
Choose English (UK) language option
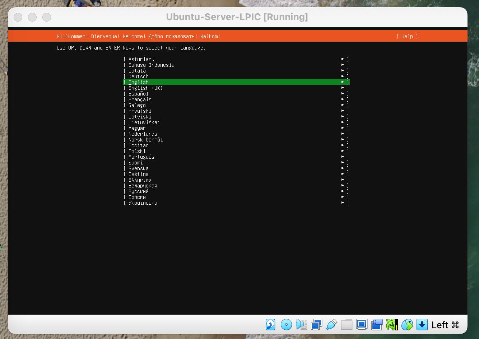[236, 88]
